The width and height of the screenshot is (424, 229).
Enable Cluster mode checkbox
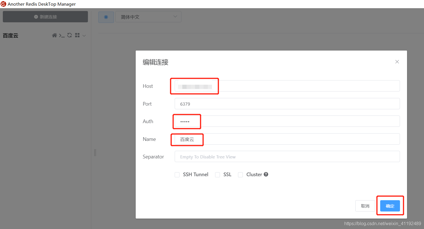(x=241, y=175)
